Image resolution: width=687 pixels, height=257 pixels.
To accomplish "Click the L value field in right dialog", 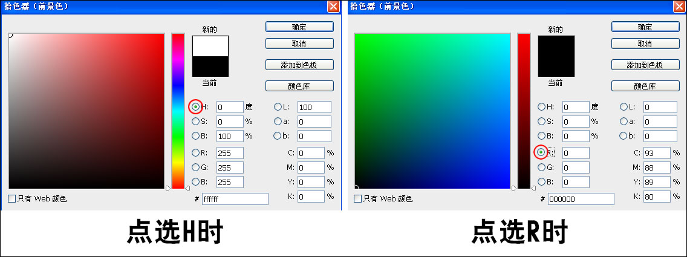I will [x=660, y=107].
